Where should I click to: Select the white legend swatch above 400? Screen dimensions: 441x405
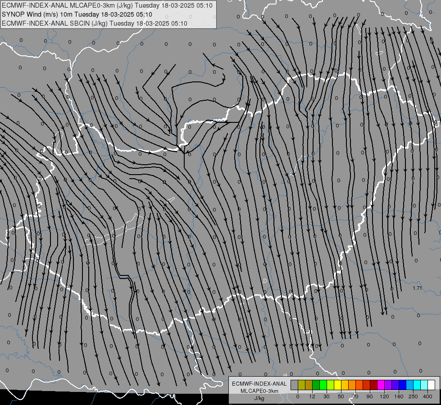point(432,385)
